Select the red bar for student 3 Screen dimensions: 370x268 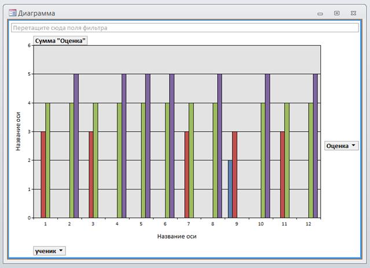(91, 174)
